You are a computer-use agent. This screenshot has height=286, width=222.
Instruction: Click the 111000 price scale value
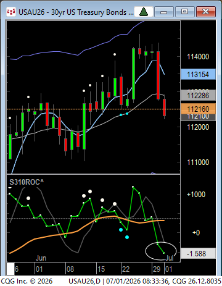tap(198, 162)
